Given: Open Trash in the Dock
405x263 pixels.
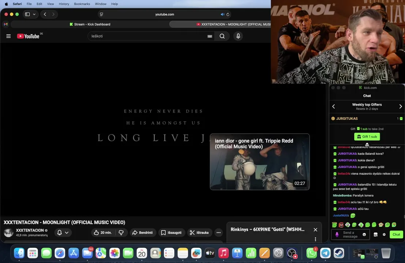Looking at the screenshot, I should coord(386,253).
